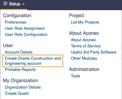Go to Account Details
The height and width of the screenshot is (99, 122).
click(19, 52)
